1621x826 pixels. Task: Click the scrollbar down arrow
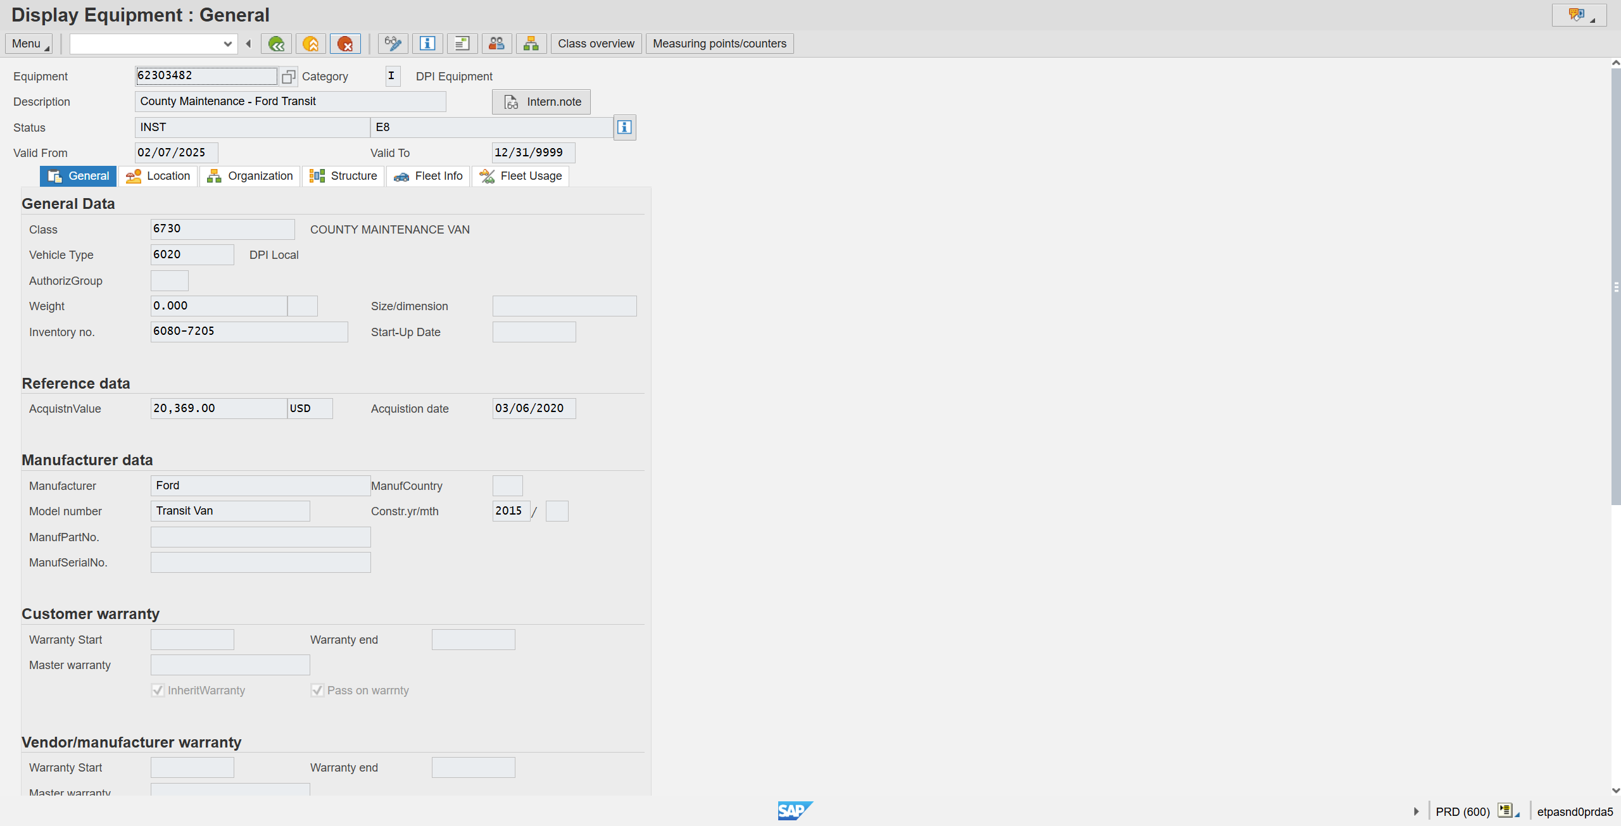coord(1616,790)
